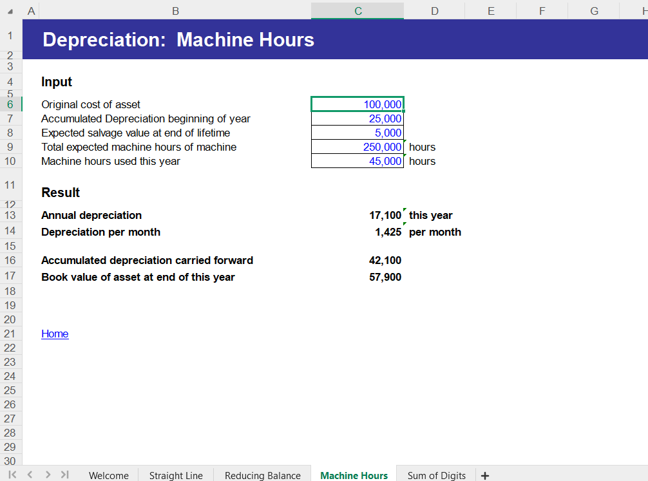
Task: Click the next sheet arrow icon
Action: click(x=46, y=474)
